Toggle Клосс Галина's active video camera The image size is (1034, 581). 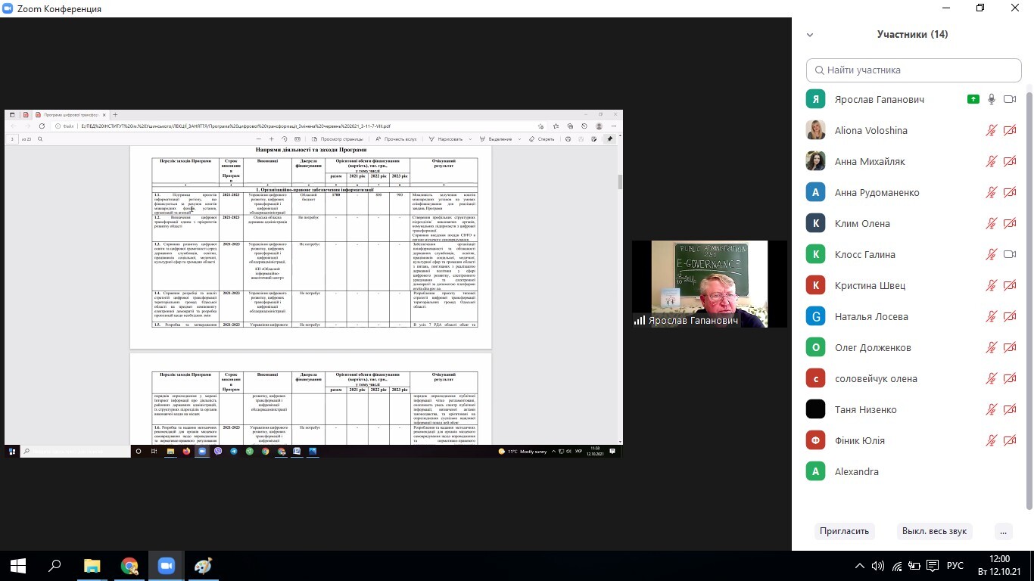(x=1010, y=254)
